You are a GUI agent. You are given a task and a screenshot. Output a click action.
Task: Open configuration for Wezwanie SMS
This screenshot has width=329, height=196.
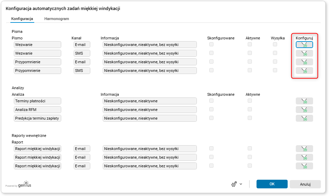304,53
